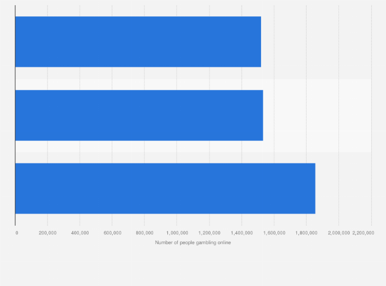Click the 1,600,000 axis tick label
Image resolution: width=386 pixels, height=286 pixels.
(x=273, y=233)
